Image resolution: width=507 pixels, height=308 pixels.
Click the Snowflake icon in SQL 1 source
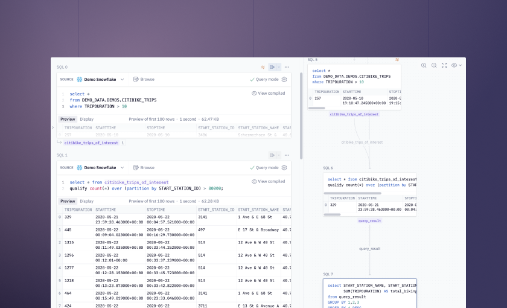(80, 168)
